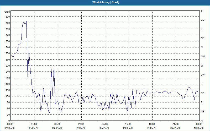Click the 240 degree axis label
Image resolution: width=210 pixels, height=131 pixels.
[8, 72]
